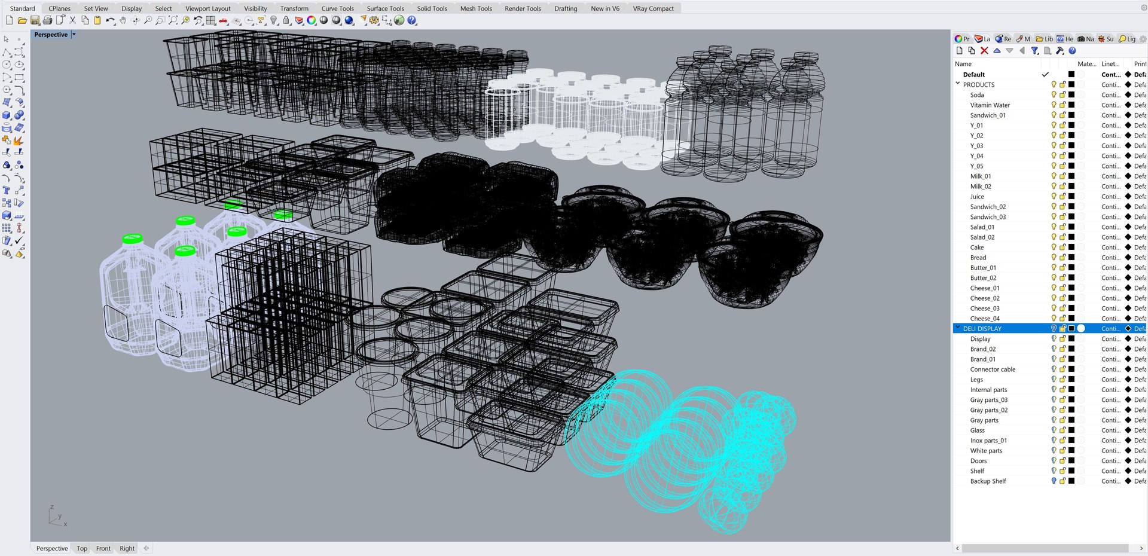Image resolution: width=1148 pixels, height=556 pixels.
Task: Click the padlock Lock objects icon
Action: click(x=286, y=20)
